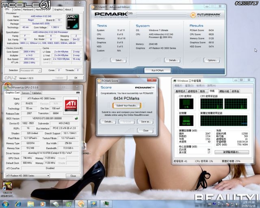
Task: Click the taskbar clock and date
Action: click(249, 204)
